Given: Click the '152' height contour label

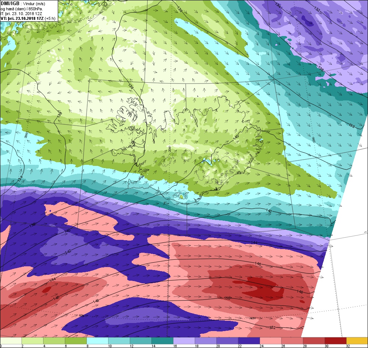Looking at the screenshot, I should (x=272, y=327).
